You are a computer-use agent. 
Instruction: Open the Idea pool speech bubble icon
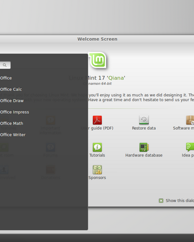[190, 147]
